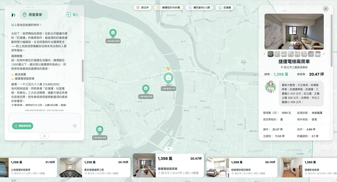
Task: Click the app logo in chat panel
Action: click(13, 15)
